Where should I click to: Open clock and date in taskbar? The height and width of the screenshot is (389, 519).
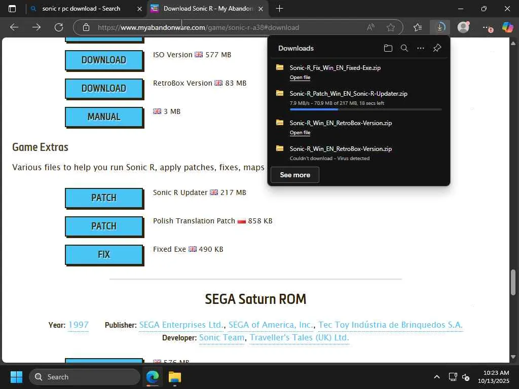[494, 377]
